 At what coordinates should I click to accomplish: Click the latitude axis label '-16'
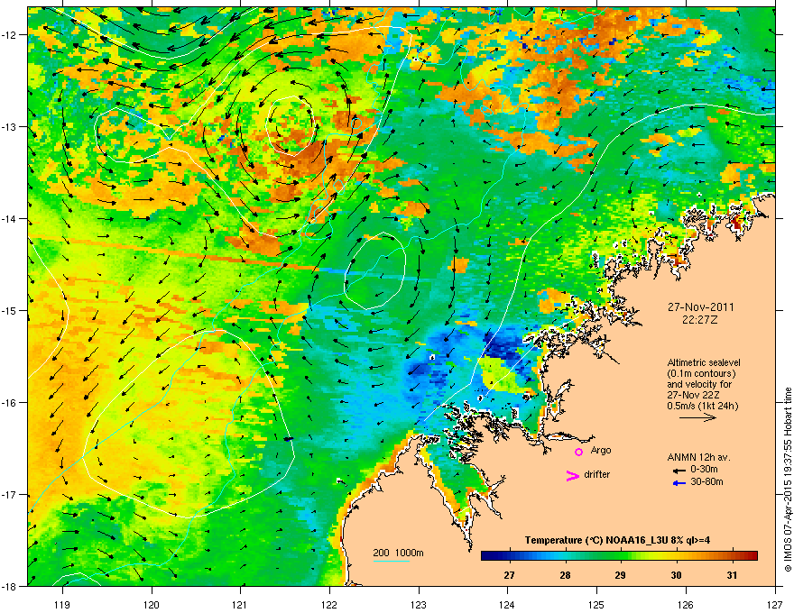[10, 402]
